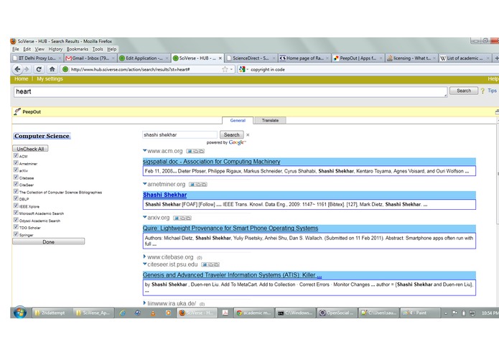Open the media player taskbar icon
The height and width of the screenshot is (355, 499).
pyautogui.click(x=168, y=313)
